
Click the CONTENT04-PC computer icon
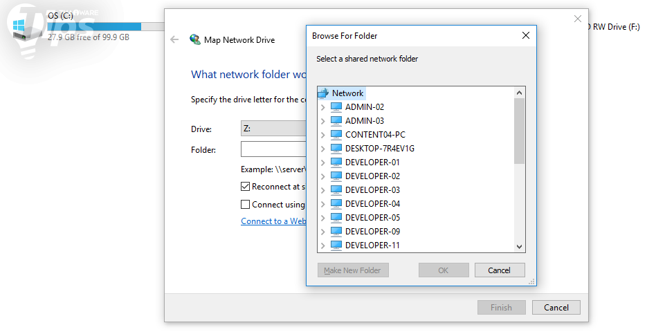click(336, 135)
